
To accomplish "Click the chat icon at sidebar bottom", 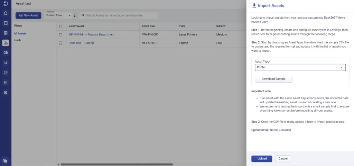I will tap(5, 160).
